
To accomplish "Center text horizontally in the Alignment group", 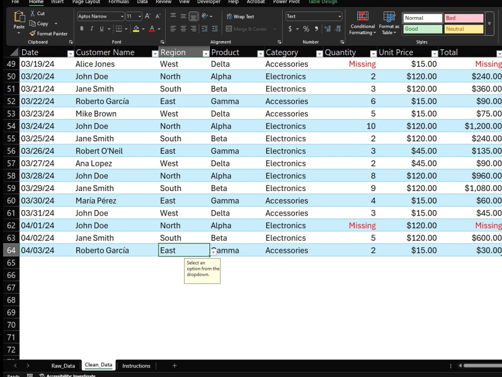I will pos(183,29).
